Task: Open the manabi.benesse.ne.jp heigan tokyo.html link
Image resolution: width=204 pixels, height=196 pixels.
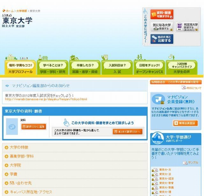Action: (x=46, y=99)
